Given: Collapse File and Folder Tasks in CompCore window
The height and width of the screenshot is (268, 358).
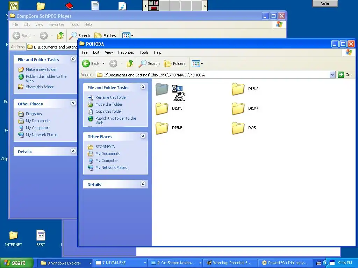Looking at the screenshot, I should click(73, 59).
